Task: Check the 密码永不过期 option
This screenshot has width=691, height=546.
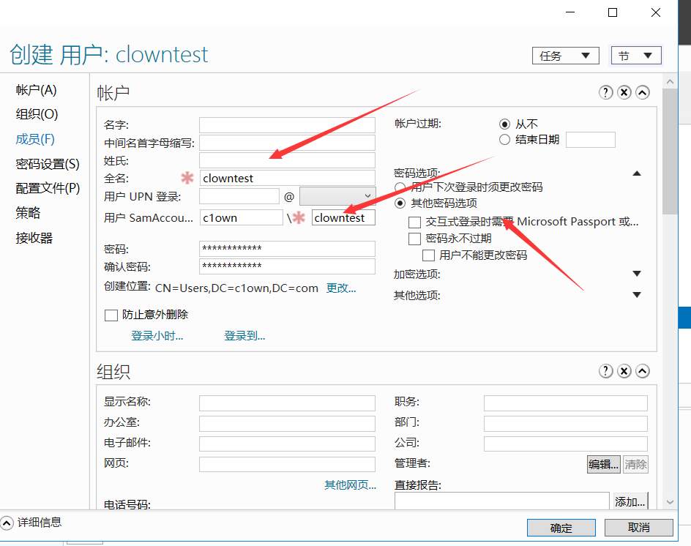Action: click(415, 239)
